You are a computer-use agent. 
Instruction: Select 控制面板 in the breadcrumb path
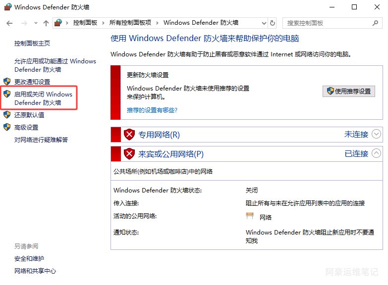[x=85, y=23]
